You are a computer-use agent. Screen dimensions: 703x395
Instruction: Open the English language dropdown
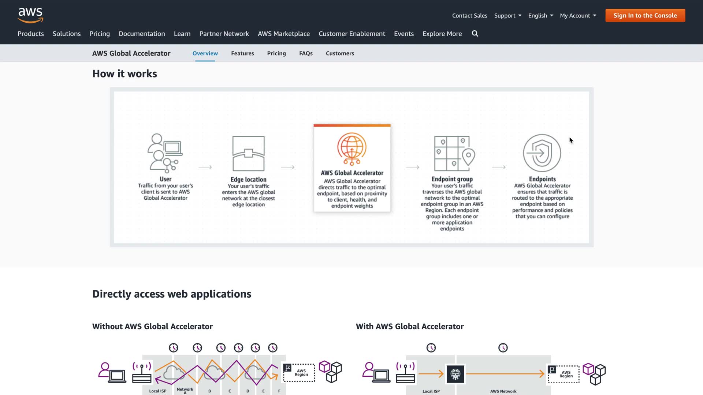pyautogui.click(x=540, y=15)
